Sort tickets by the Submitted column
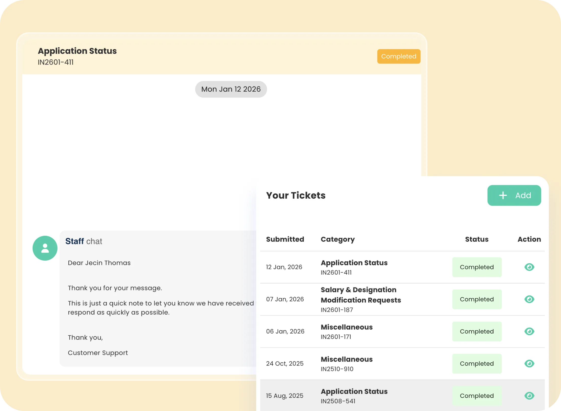This screenshot has height=411, width=561. point(285,239)
